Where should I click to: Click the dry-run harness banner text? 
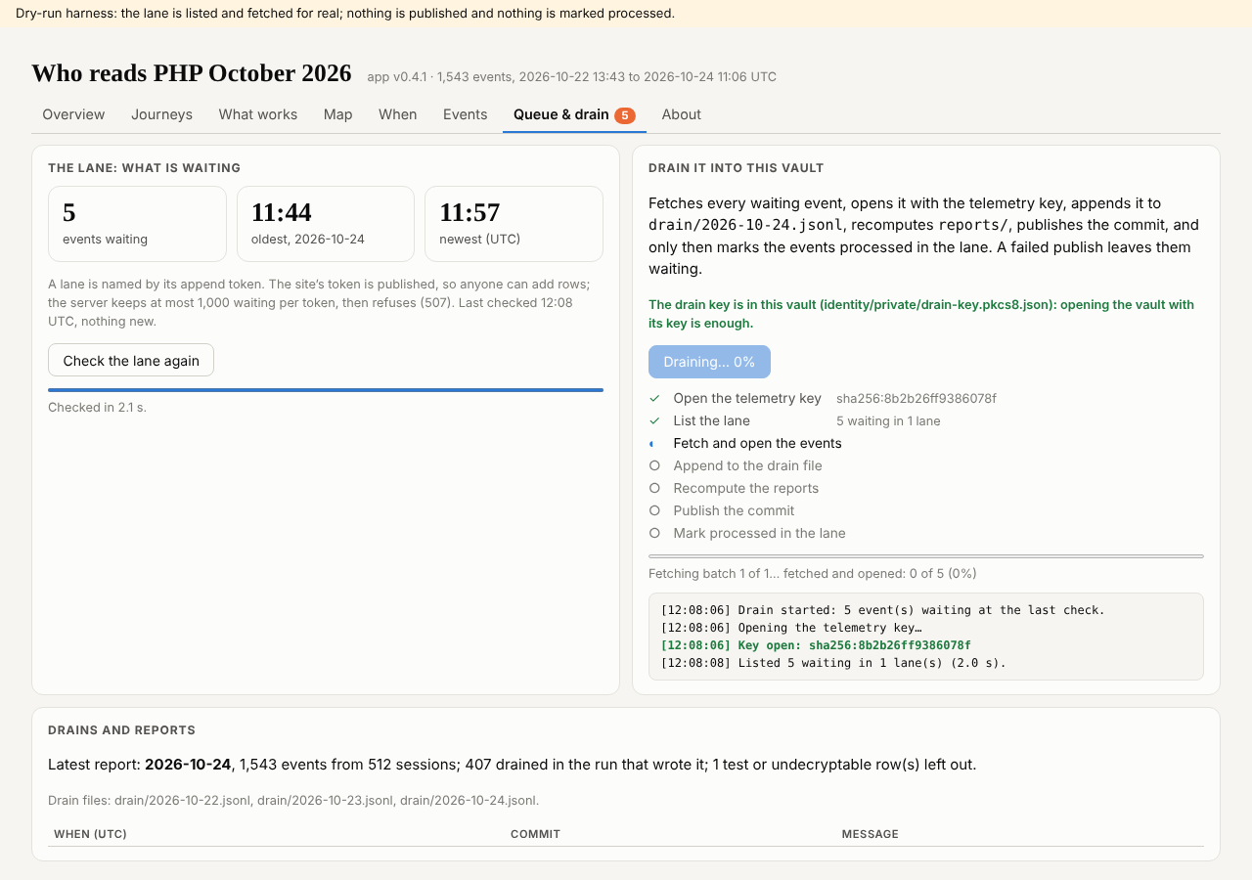[344, 14]
